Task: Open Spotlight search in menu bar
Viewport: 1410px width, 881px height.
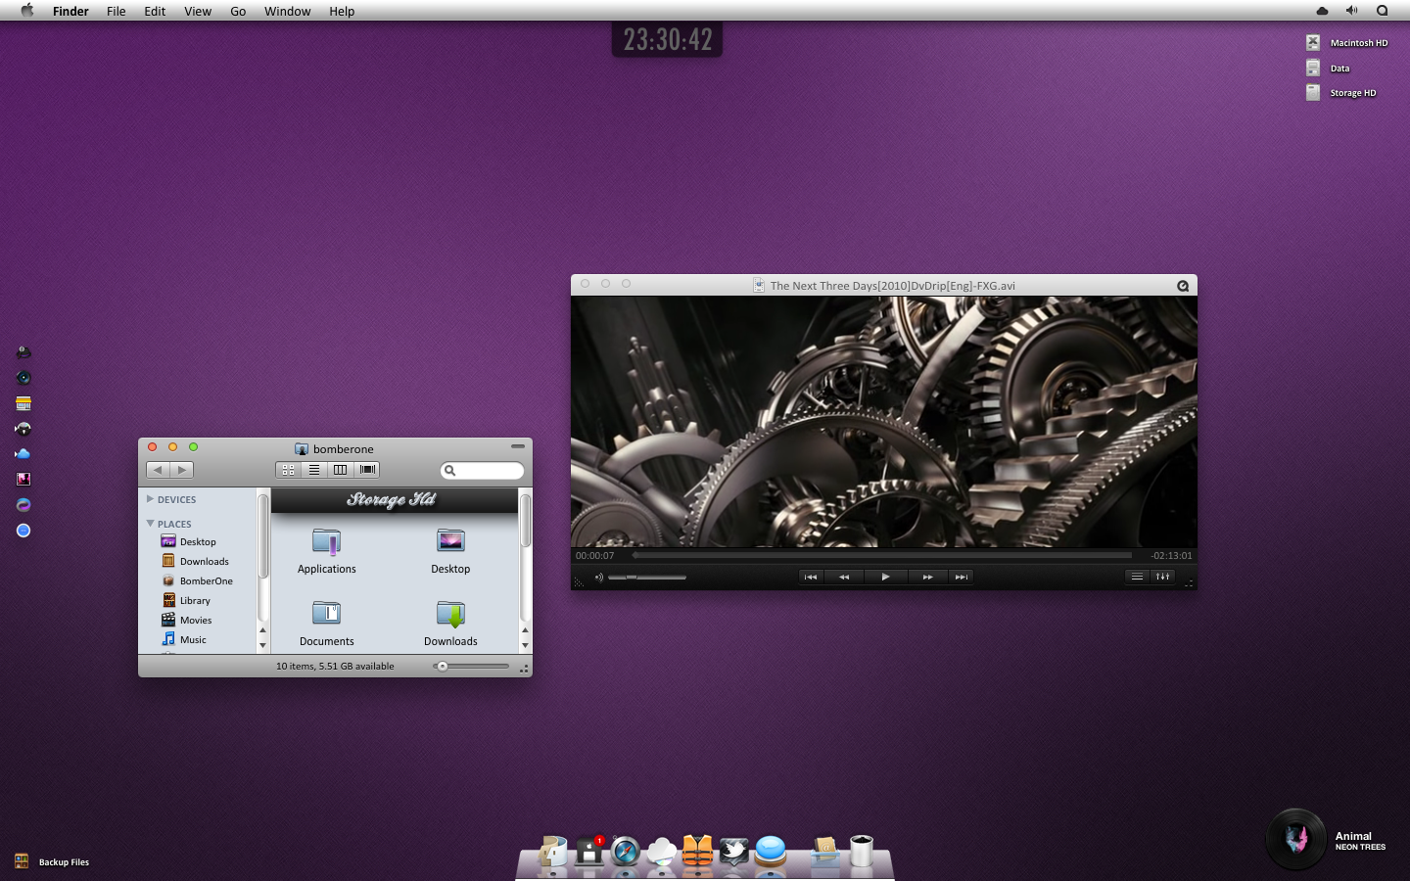Action: click(x=1382, y=11)
